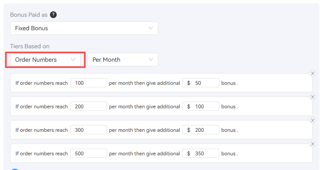The width and height of the screenshot is (322, 170).
Task: Edit the order count field showing 300
Action: (89, 130)
